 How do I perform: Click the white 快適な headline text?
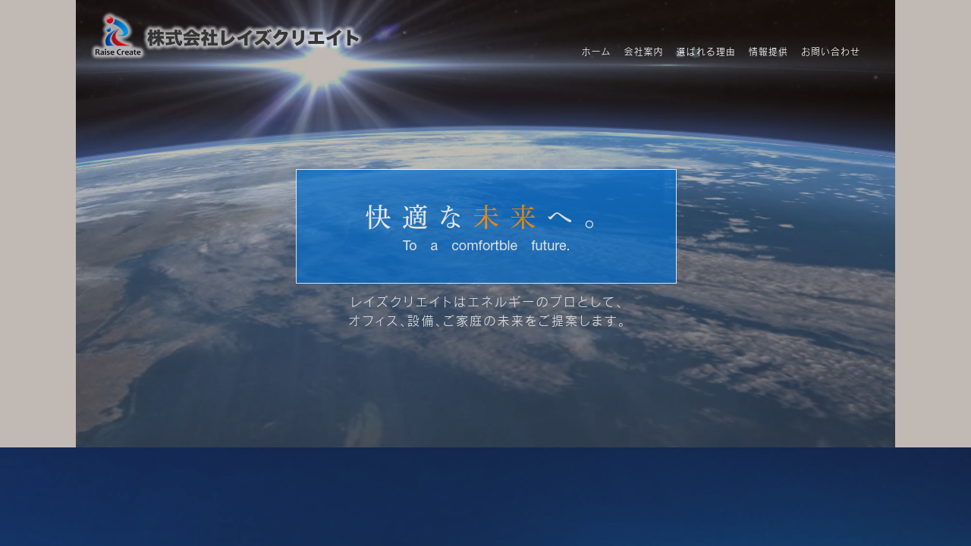click(x=413, y=218)
